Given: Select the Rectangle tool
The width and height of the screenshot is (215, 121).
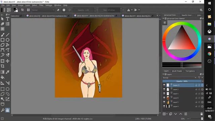Looking at the screenshot, I should pyautogui.click(x=2, y=40).
